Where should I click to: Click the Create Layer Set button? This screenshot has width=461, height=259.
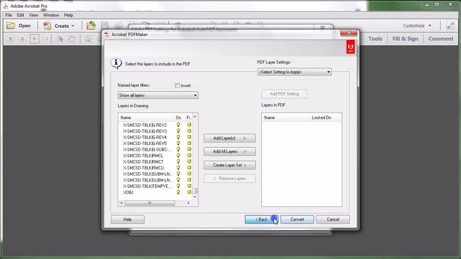[229, 165]
